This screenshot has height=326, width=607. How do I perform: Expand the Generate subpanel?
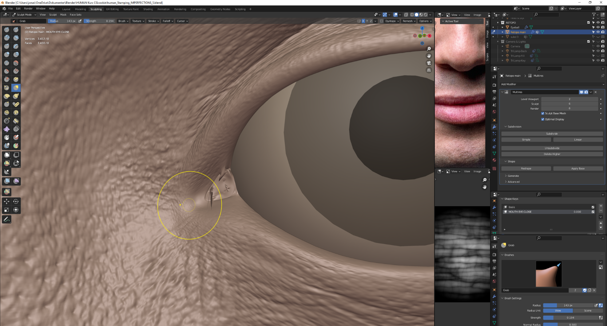(x=513, y=176)
